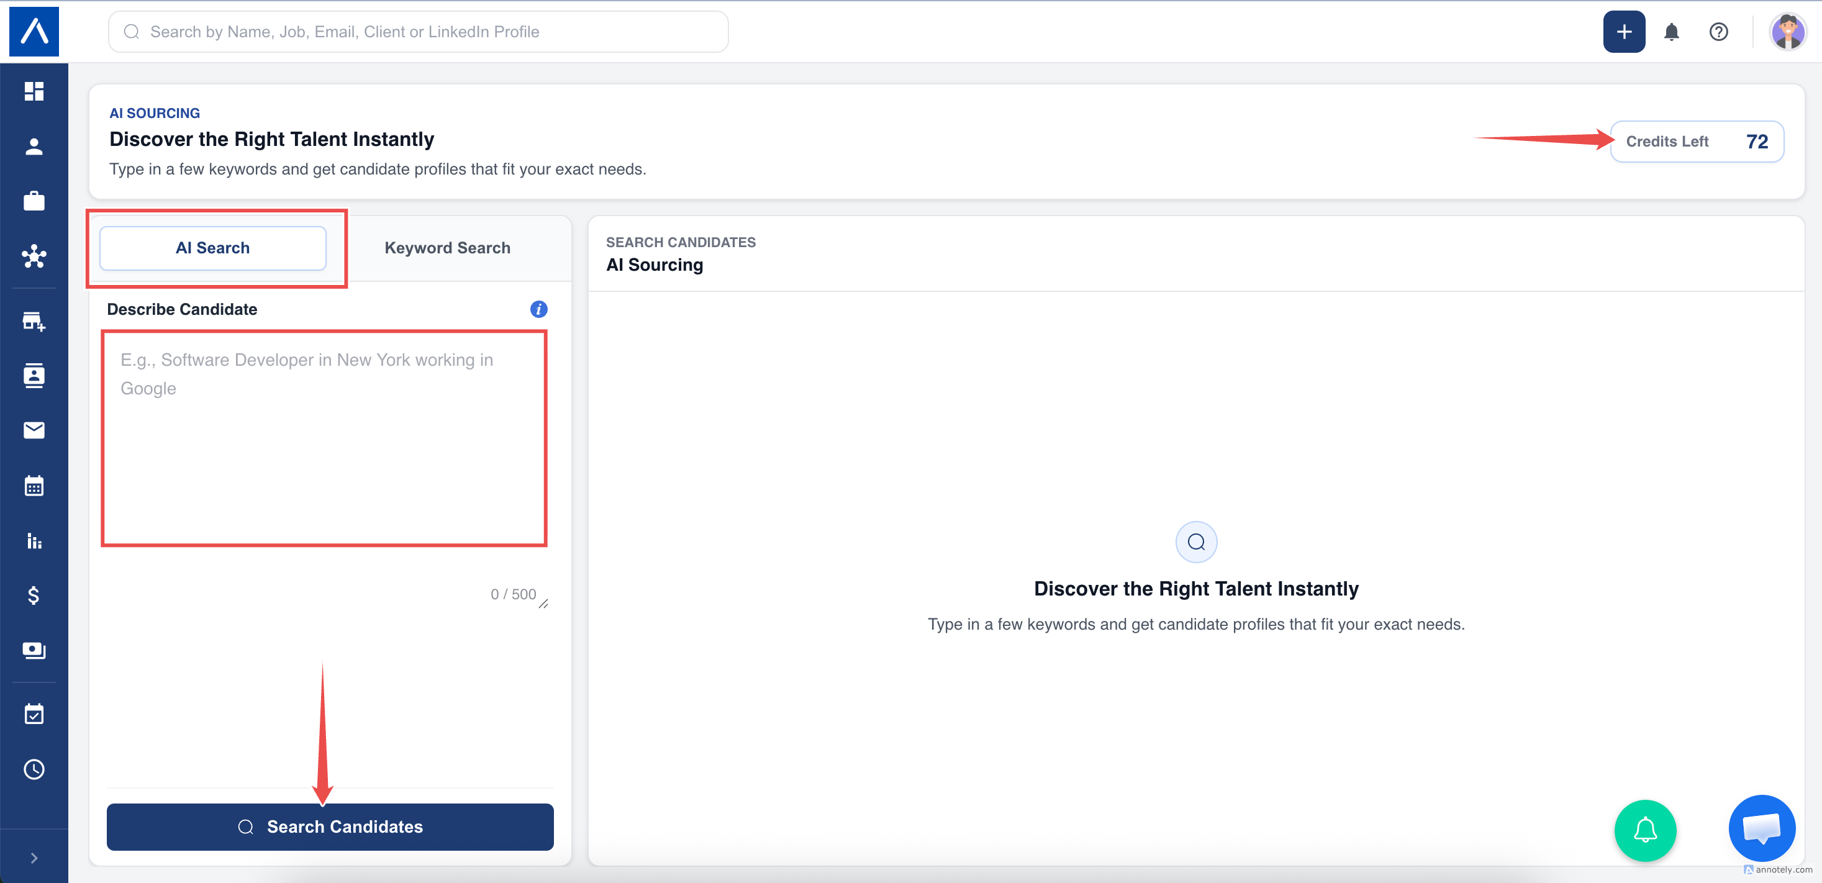The height and width of the screenshot is (883, 1822).
Task: Click the '0 / 500' character counter
Action: point(514,594)
